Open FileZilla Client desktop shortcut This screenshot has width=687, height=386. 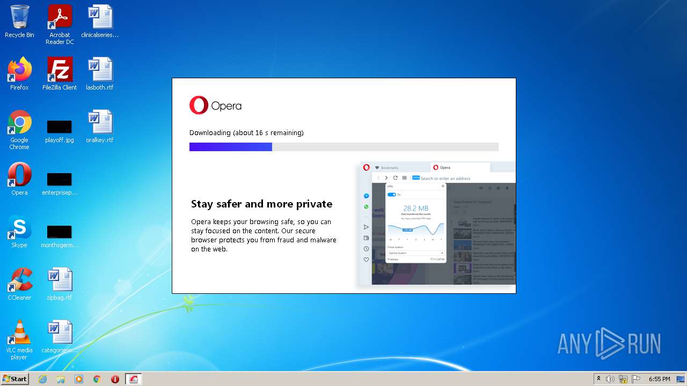pyautogui.click(x=60, y=73)
